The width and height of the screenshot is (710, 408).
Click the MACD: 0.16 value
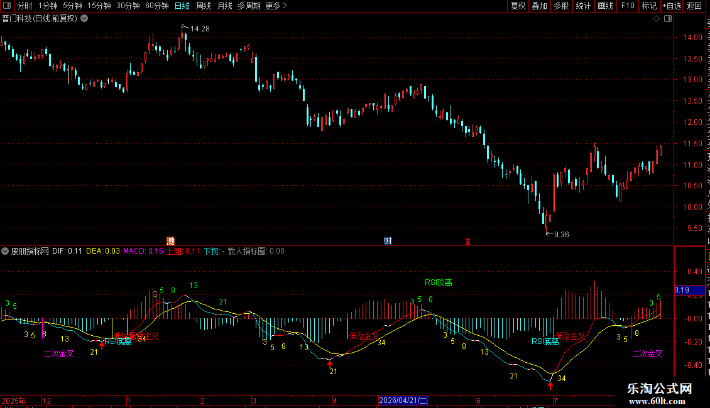tap(143, 251)
